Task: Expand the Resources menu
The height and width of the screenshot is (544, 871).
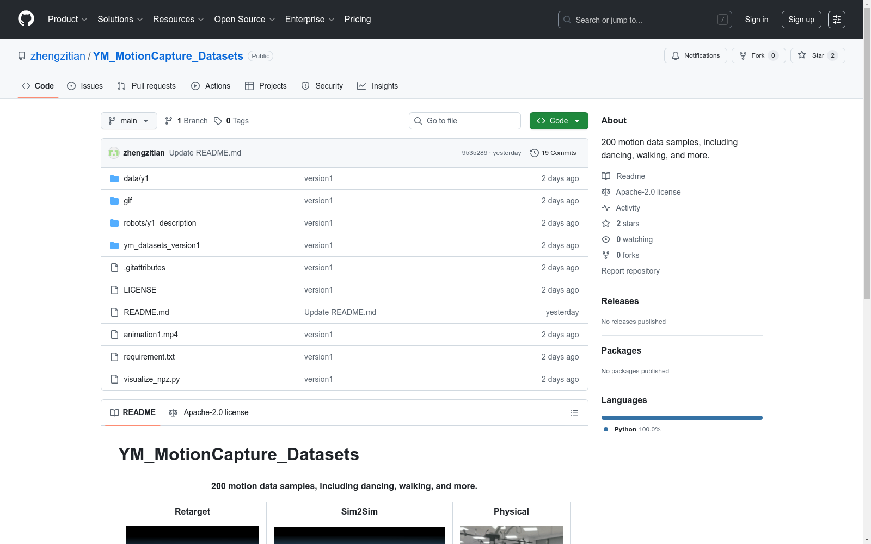Action: [x=179, y=20]
